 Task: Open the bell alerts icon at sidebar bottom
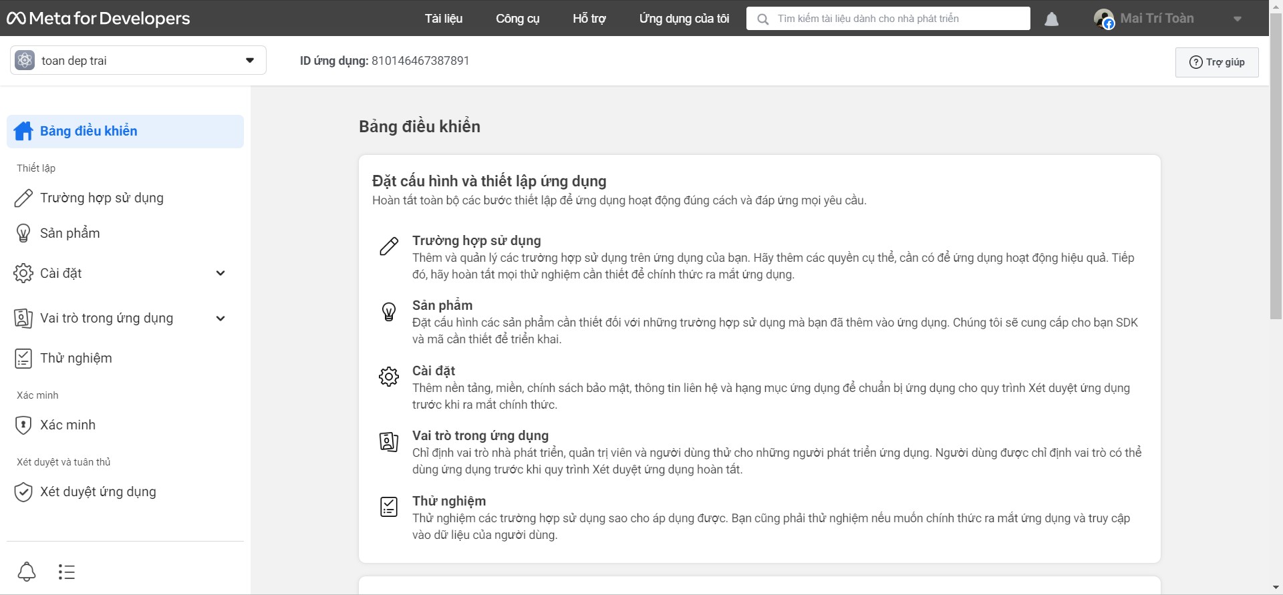click(x=27, y=572)
